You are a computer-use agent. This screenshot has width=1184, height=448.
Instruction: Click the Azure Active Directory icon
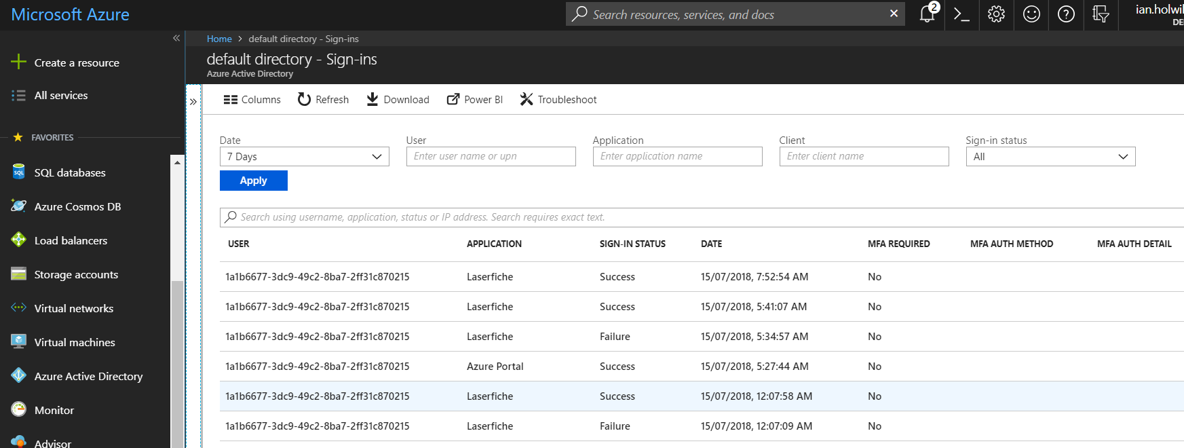(x=18, y=376)
